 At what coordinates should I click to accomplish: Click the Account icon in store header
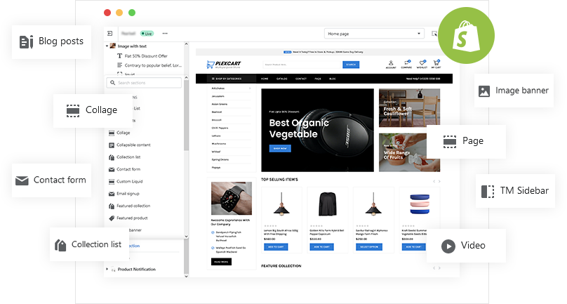[x=390, y=64]
